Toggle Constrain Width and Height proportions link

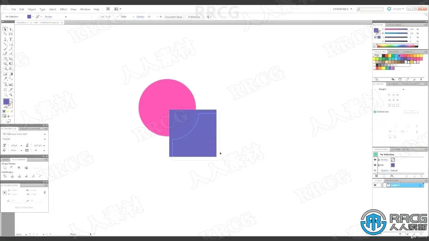point(45,192)
